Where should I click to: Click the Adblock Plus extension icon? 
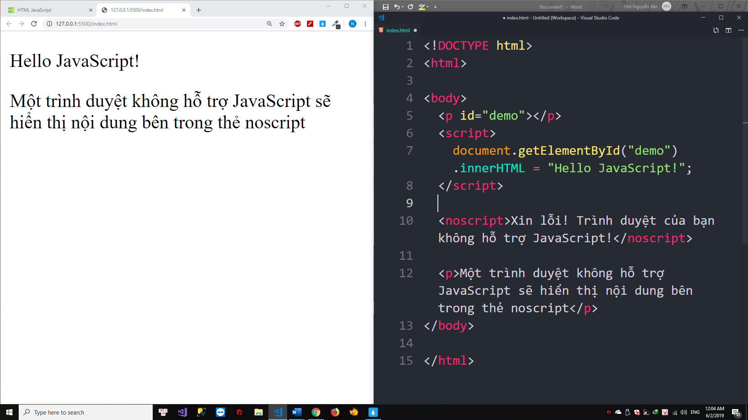click(x=298, y=24)
